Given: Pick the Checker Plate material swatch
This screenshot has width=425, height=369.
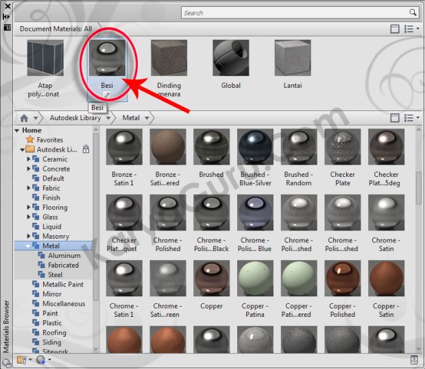Looking at the screenshot, I should click(343, 147).
